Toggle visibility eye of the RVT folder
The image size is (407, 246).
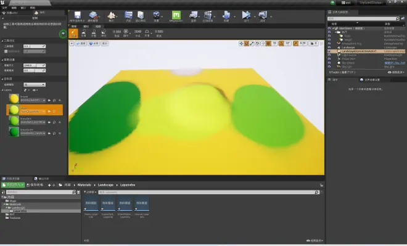point(329,32)
